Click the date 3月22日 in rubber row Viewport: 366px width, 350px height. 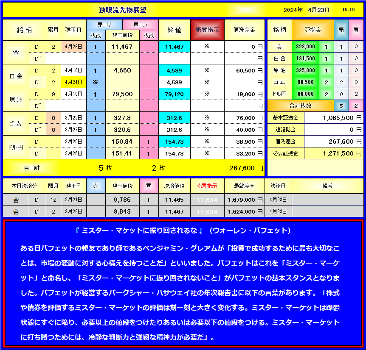[x=73, y=118]
